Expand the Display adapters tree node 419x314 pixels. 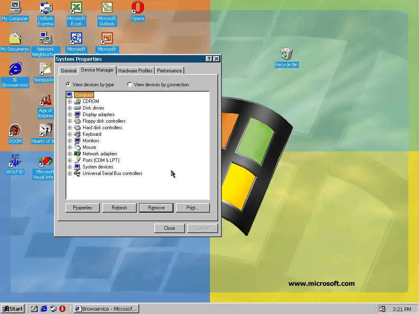70,115
